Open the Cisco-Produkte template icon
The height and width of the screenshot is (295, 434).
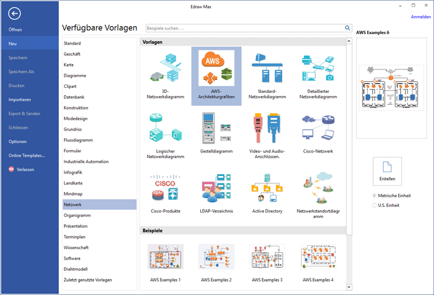[x=166, y=188]
